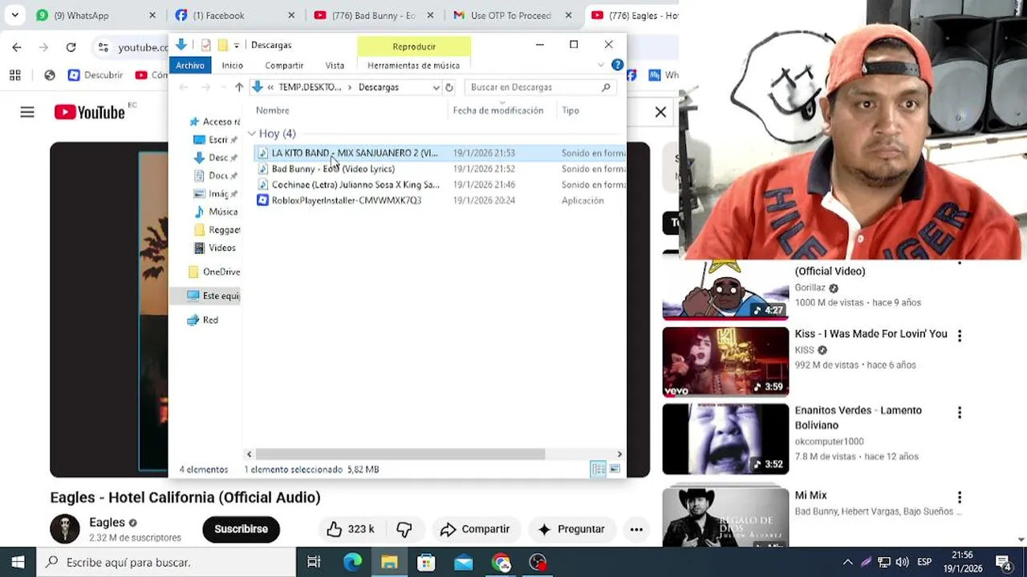
Task: Open Task View on the taskbar
Action: (x=314, y=563)
